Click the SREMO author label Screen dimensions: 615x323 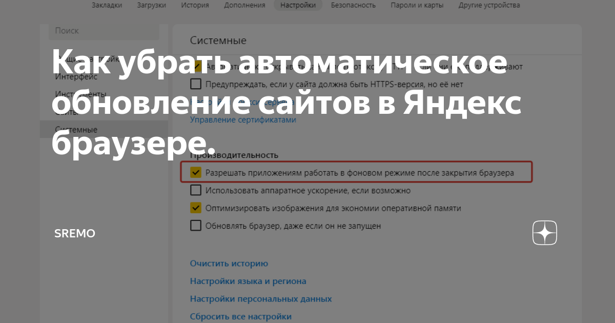[75, 234]
